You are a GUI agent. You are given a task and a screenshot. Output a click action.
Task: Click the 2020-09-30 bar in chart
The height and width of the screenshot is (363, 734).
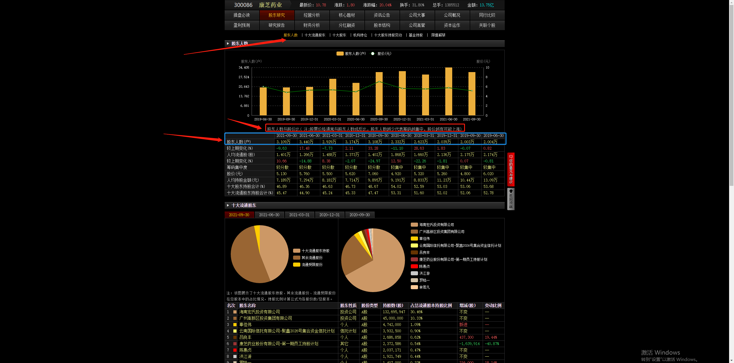coord(379,94)
